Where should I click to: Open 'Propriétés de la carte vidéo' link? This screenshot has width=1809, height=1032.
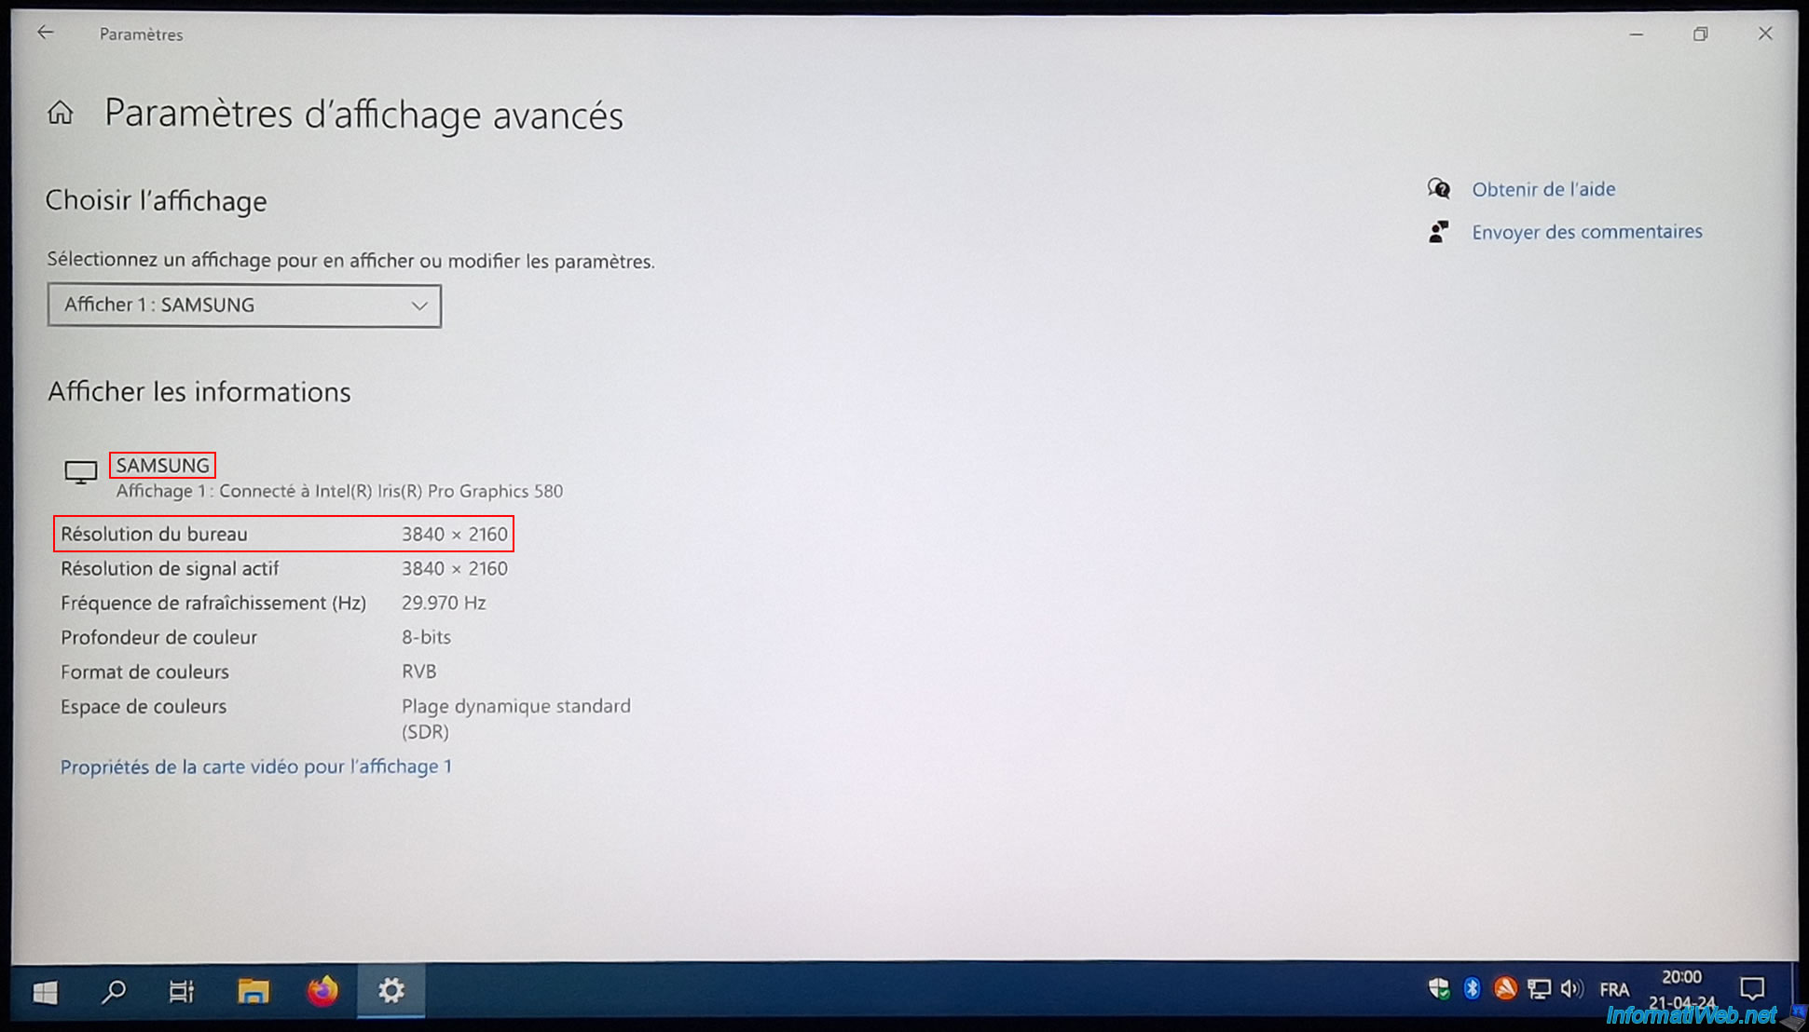tap(256, 767)
